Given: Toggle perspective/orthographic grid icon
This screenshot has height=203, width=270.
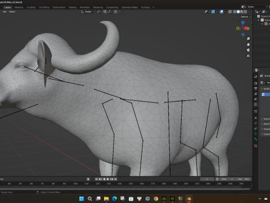Looking at the screenshot, I should (x=248, y=56).
